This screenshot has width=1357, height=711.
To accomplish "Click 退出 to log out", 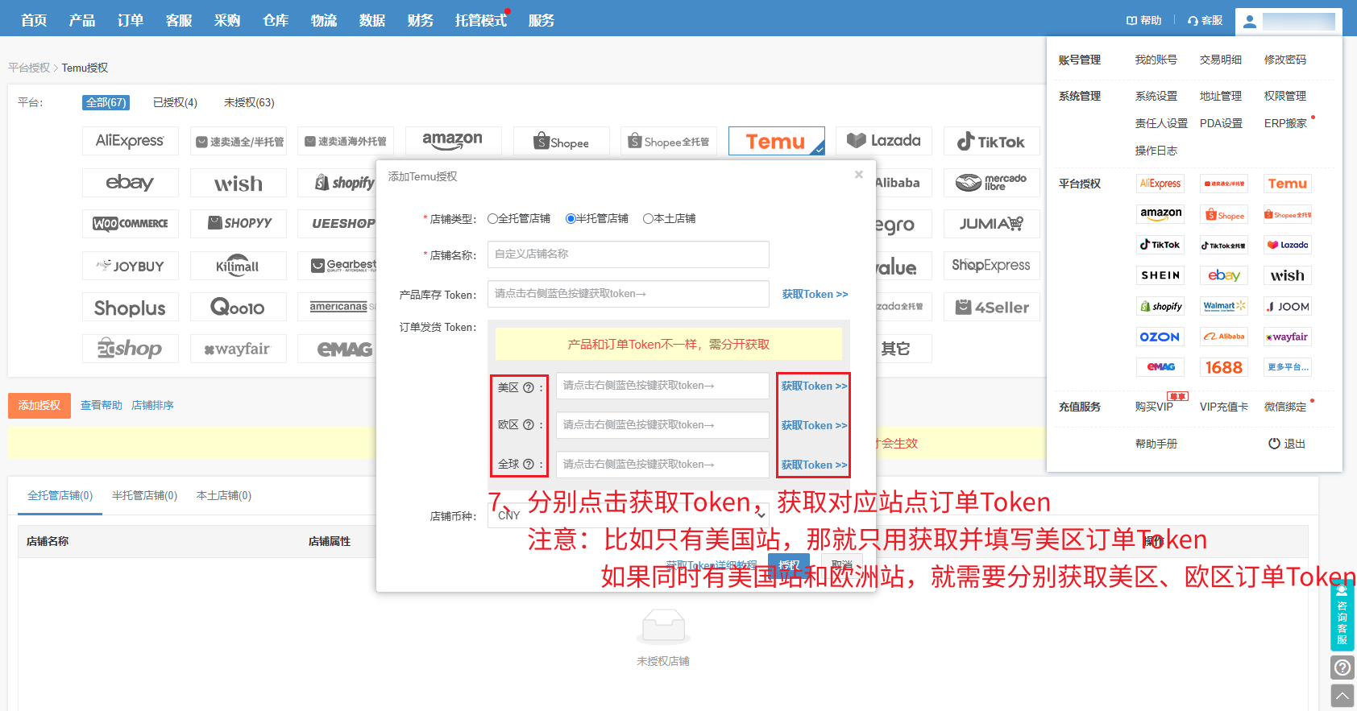I will [1288, 444].
